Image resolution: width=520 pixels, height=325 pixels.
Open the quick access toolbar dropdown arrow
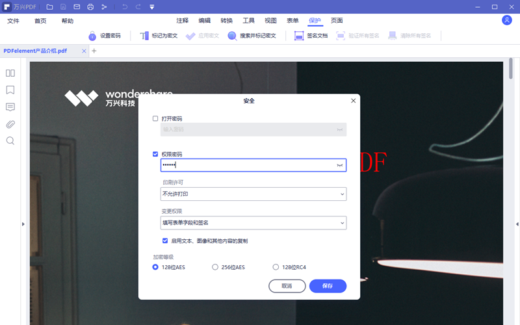click(151, 6)
